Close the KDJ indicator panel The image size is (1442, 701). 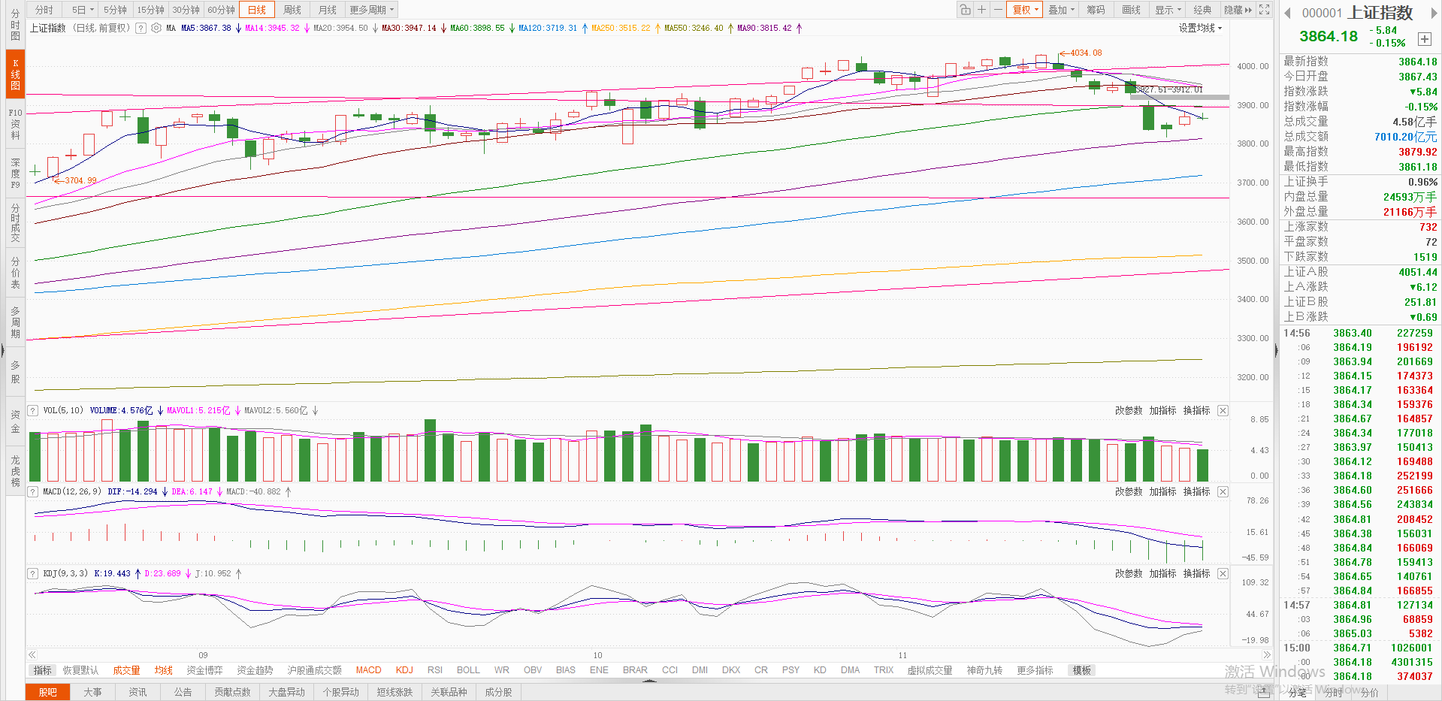1223,573
